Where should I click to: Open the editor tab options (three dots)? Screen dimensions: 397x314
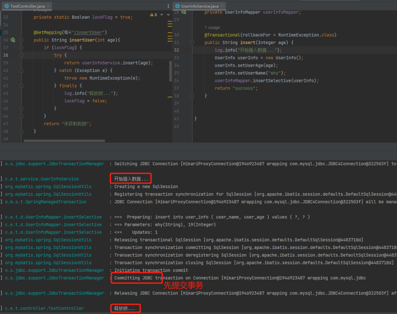pos(168,6)
